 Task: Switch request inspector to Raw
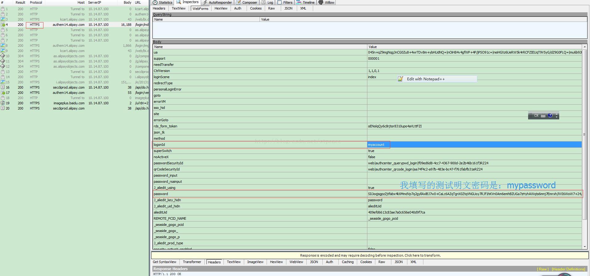[x=271, y=9]
